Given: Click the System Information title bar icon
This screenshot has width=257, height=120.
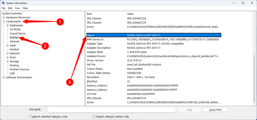Looking at the screenshot, I should click(x=3, y=3).
